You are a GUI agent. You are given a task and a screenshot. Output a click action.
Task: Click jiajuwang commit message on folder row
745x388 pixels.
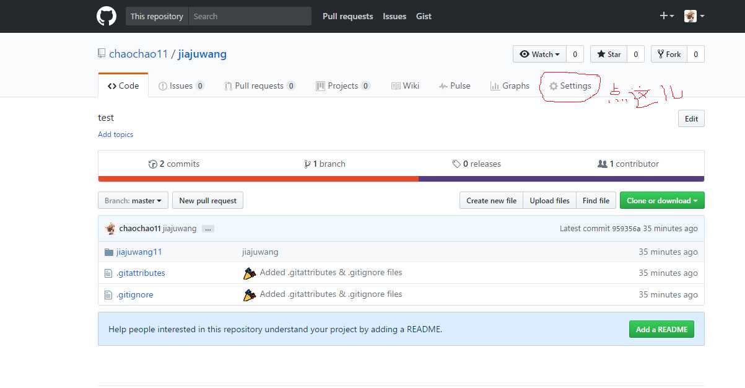(260, 252)
